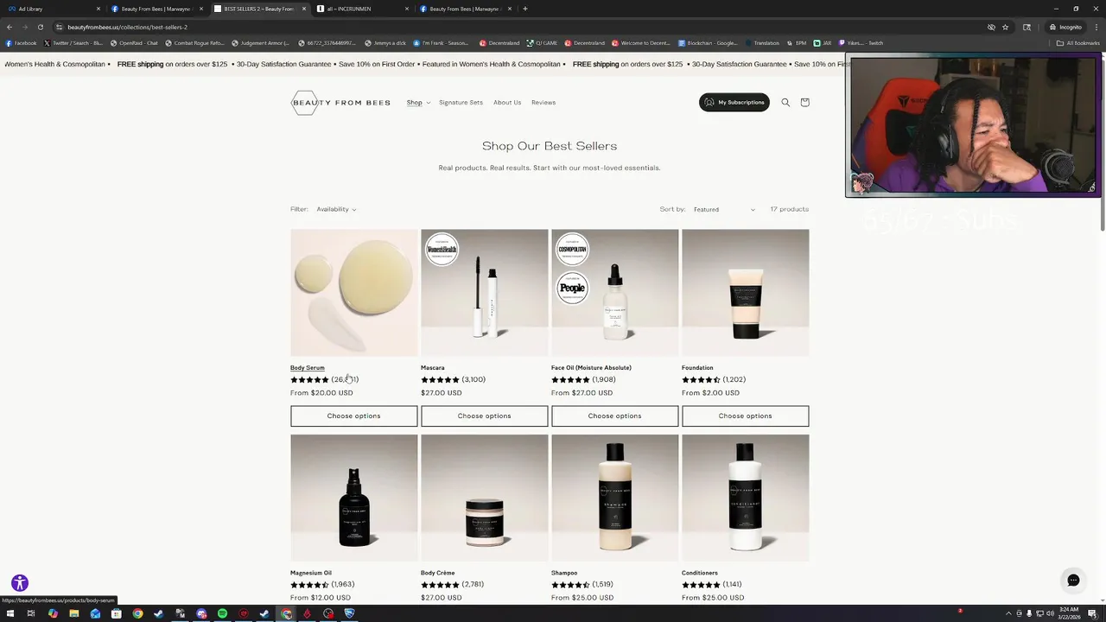Open the Shampoo title link
The image size is (1106, 622).
click(564, 573)
